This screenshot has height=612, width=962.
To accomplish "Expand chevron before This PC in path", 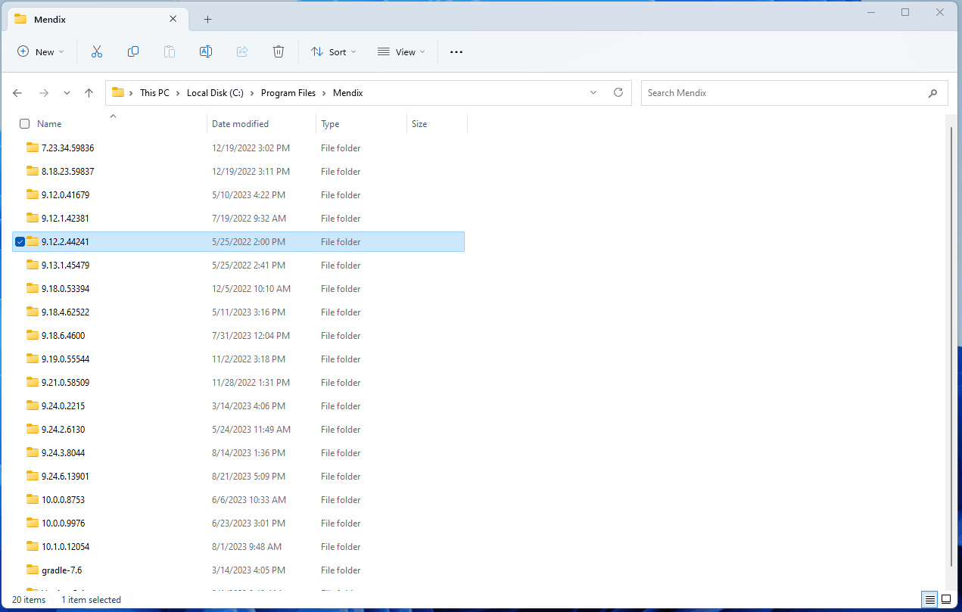I will coord(131,93).
